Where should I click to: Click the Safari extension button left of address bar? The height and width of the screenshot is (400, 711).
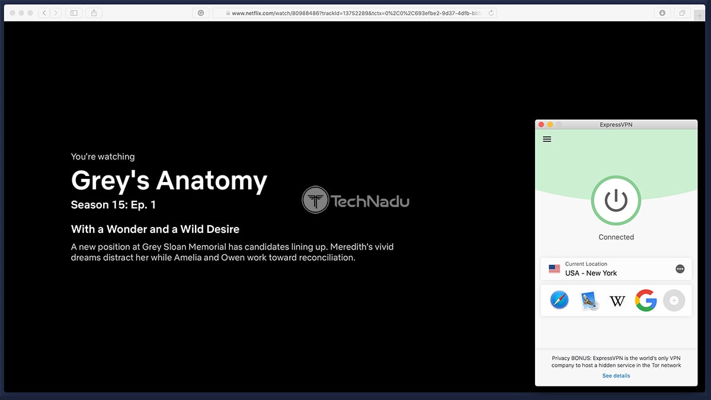tap(201, 12)
